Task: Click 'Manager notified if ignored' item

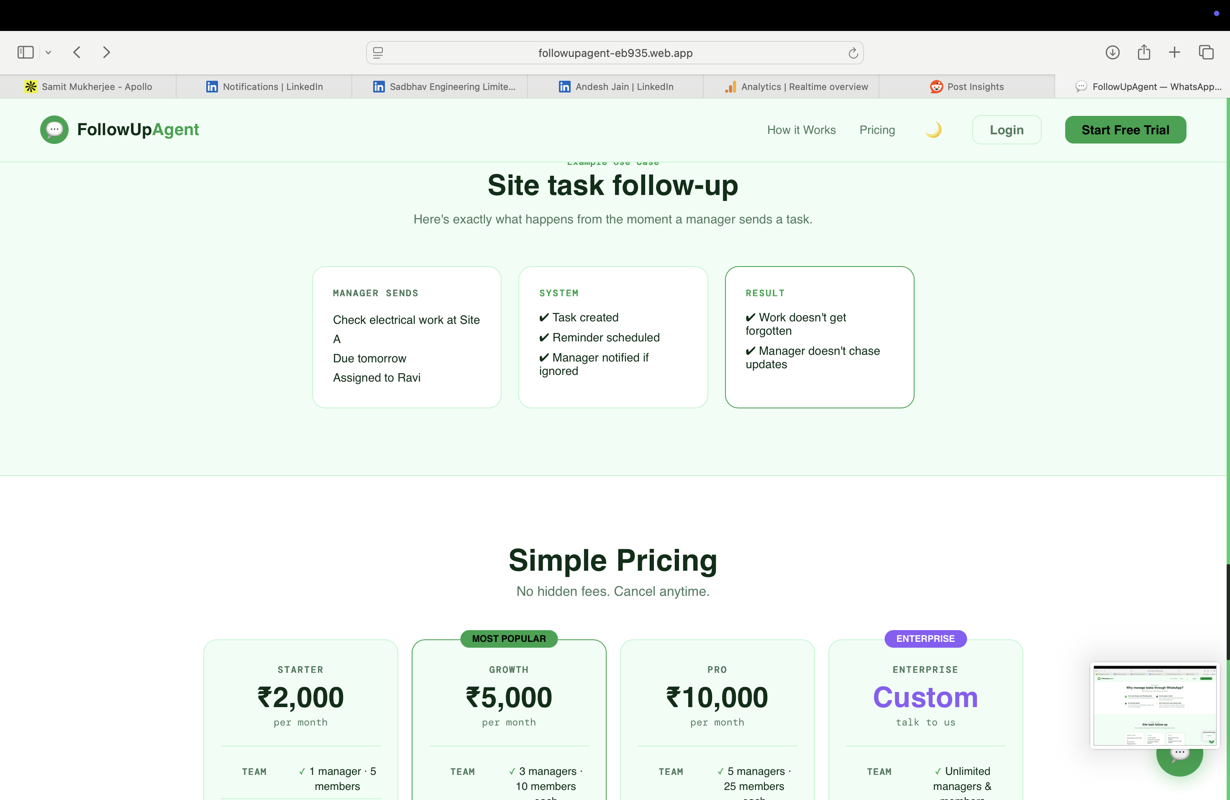Action: (594, 364)
